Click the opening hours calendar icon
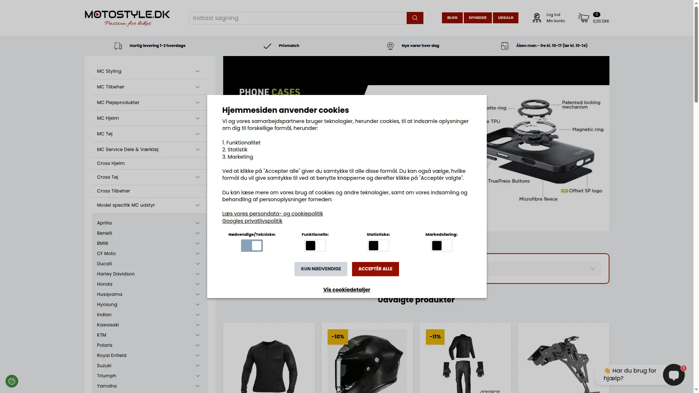The height and width of the screenshot is (393, 699). coord(505,46)
